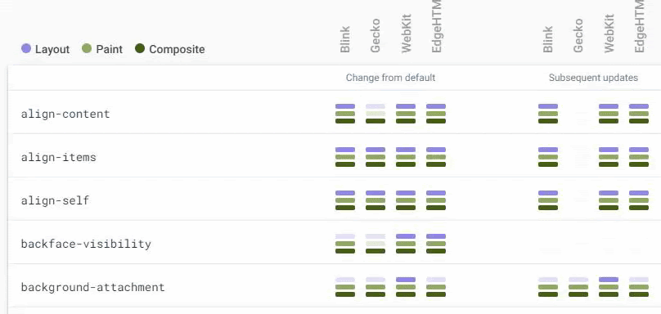Viewport: 661px width, 314px height.
Task: Click the light green Paint legend dot
Action: (x=87, y=48)
